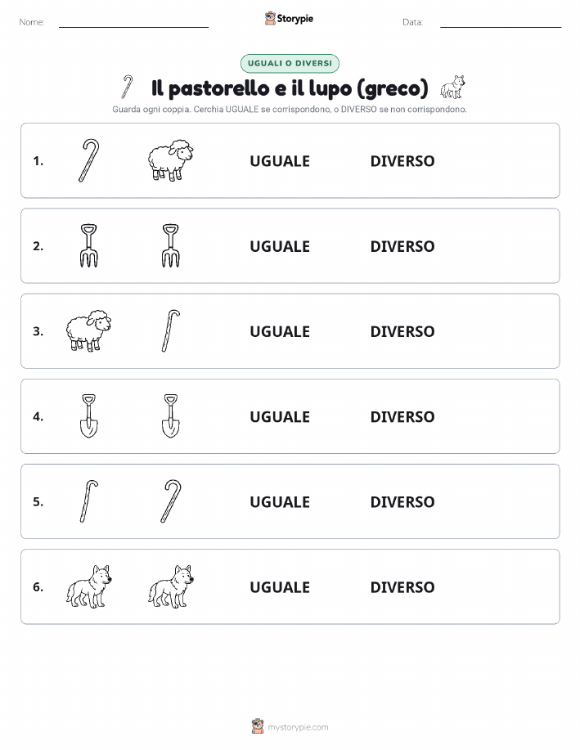Select DIVERSO for row 1
The image size is (580, 750).
pyautogui.click(x=402, y=161)
